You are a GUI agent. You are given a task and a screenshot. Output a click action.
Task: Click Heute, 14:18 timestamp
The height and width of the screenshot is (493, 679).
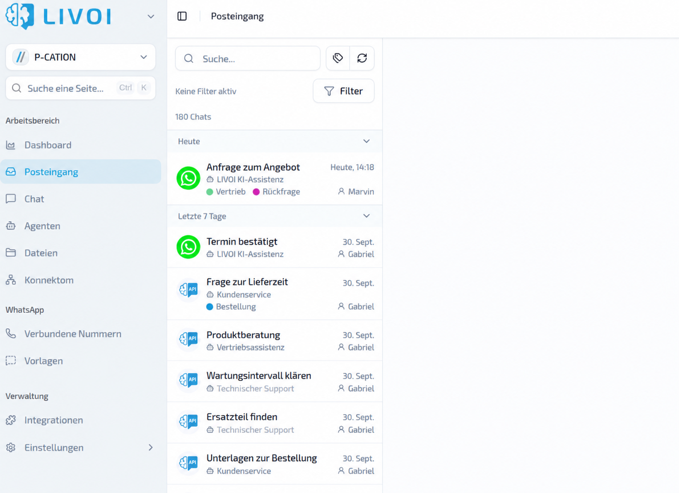coord(352,167)
